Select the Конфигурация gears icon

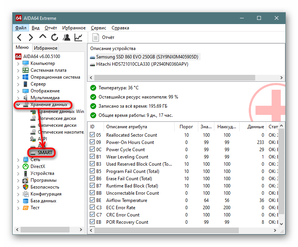click(x=26, y=194)
